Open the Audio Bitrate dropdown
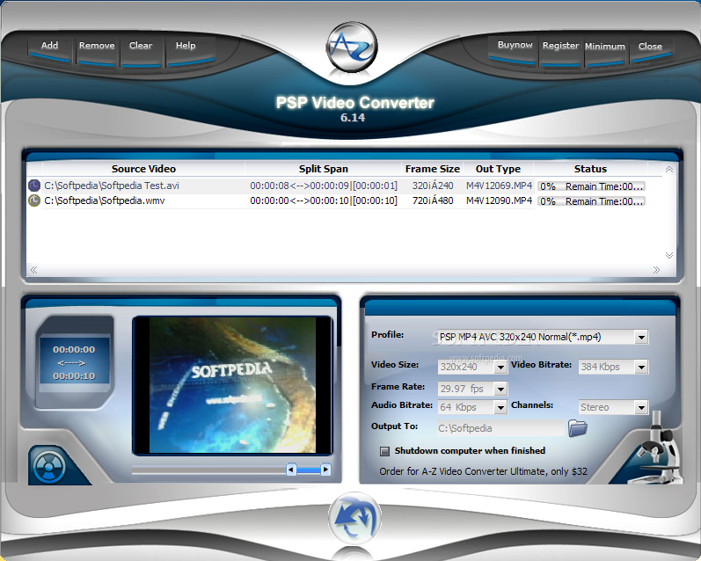Screen dimensions: 701x561 click(500, 407)
